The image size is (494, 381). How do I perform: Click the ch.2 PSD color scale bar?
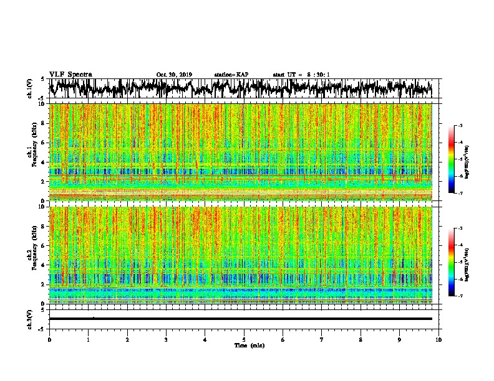451,262
